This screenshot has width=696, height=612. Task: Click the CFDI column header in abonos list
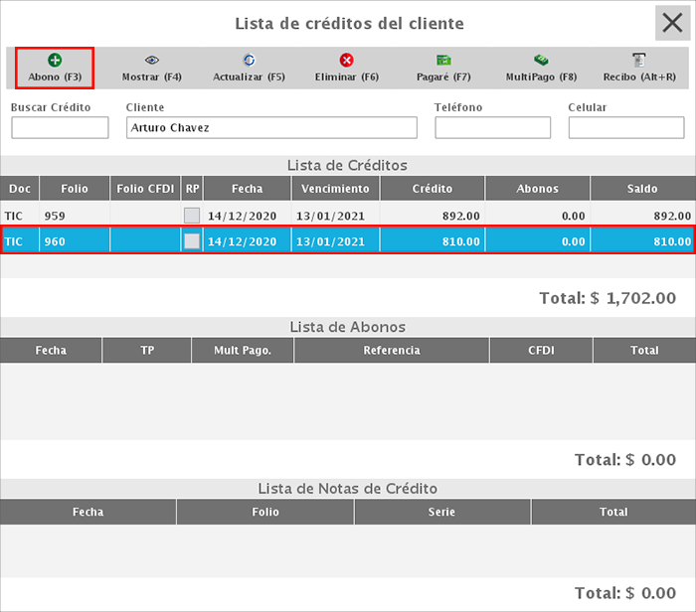pos(541,351)
